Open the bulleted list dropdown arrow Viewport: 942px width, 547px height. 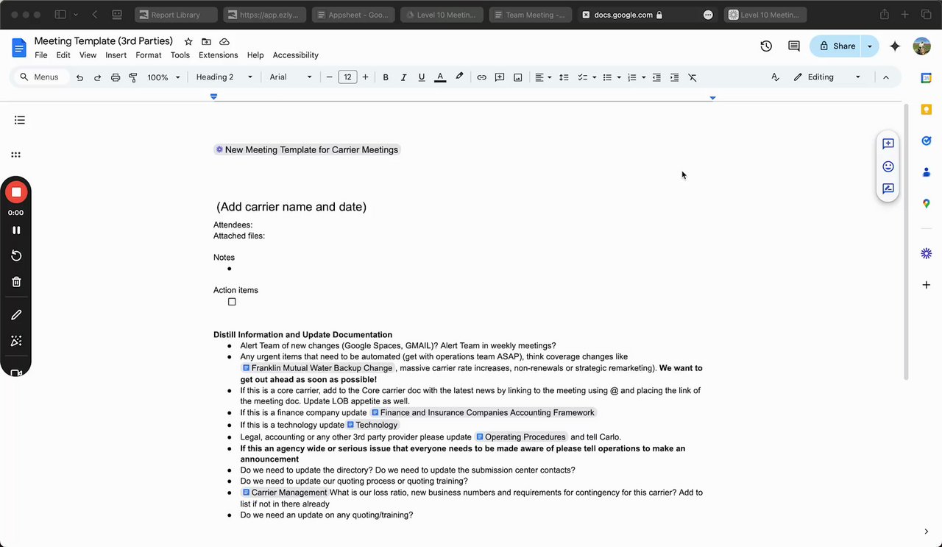tap(619, 77)
